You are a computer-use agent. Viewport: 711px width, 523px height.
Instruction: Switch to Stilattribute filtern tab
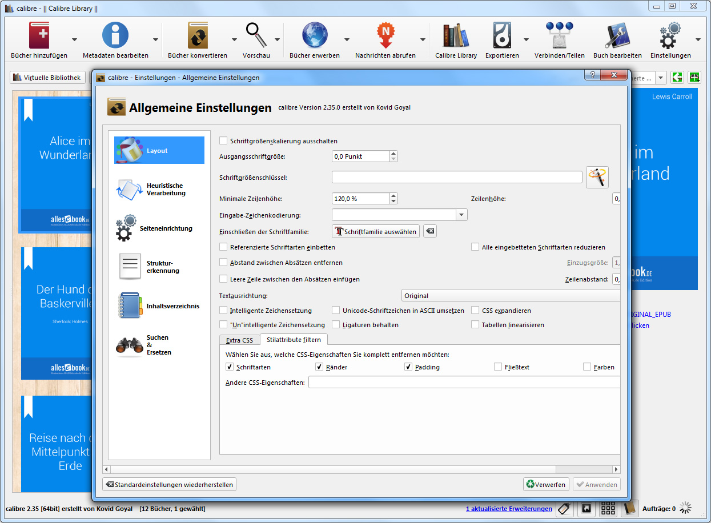[294, 339]
